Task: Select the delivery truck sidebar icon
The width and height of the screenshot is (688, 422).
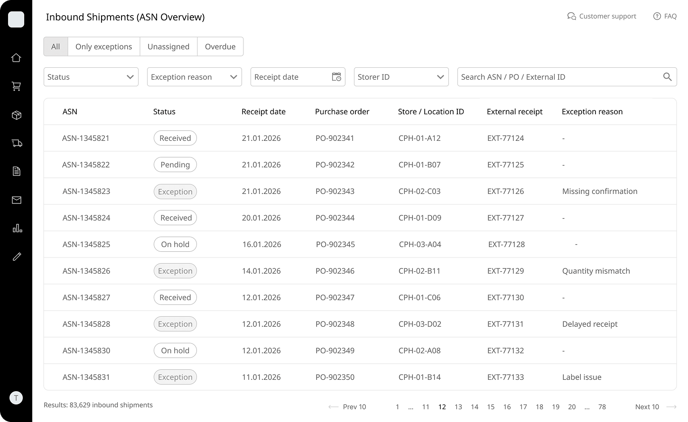Action: pos(16,143)
